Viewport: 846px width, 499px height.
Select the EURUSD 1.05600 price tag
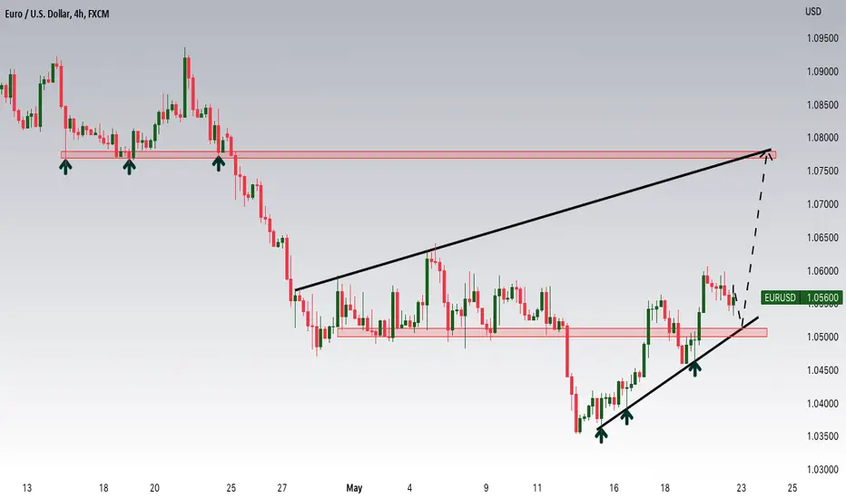802,298
